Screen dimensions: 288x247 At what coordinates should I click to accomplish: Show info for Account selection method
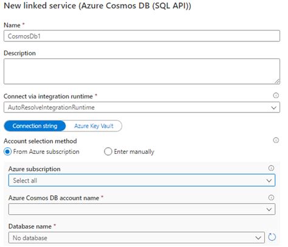coord(276,140)
